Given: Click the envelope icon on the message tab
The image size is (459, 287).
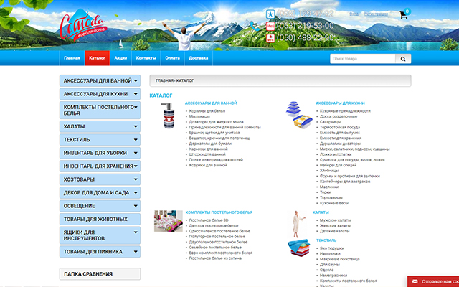Looking at the screenshot, I should (415, 281).
